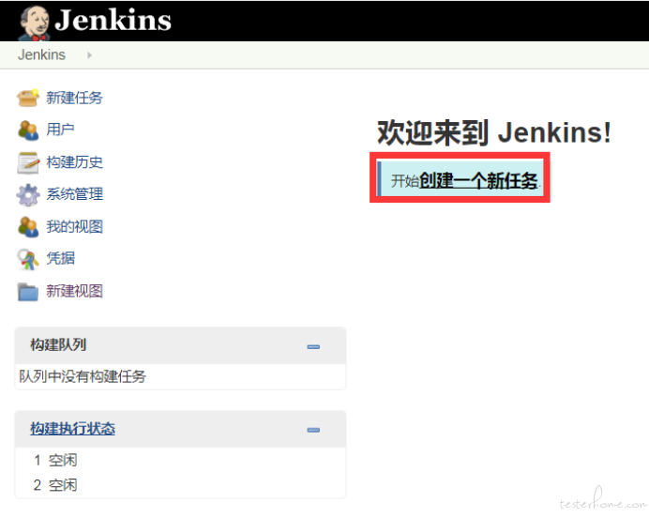Image resolution: width=649 pixels, height=518 pixels.
Task: Click the Jenkins title in header
Action: tap(113, 20)
